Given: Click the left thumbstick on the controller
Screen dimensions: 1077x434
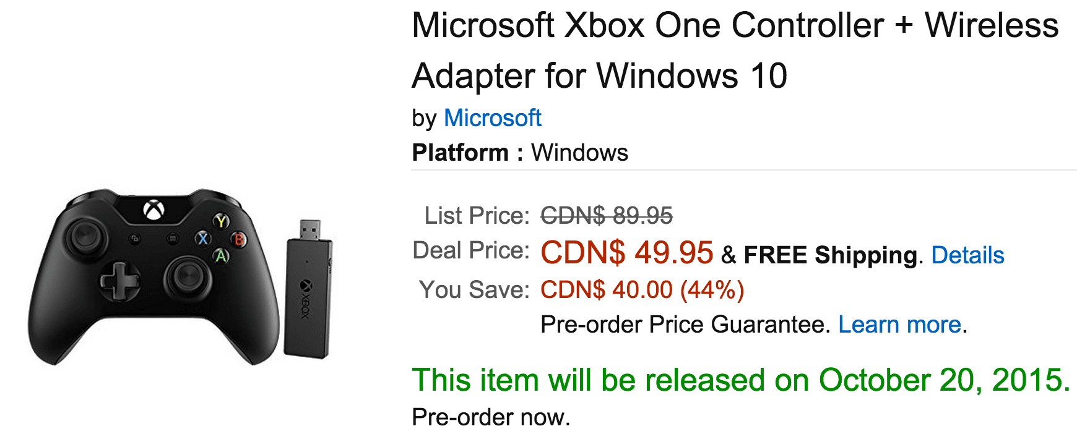Looking at the screenshot, I should click(85, 236).
